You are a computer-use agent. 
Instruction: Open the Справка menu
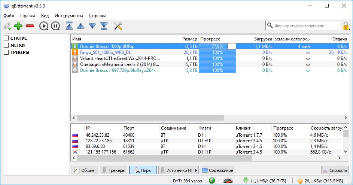coord(98,16)
